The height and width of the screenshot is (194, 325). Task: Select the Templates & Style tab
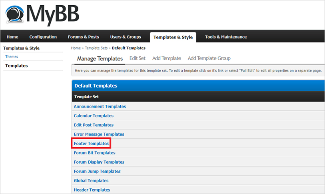[x=173, y=37]
